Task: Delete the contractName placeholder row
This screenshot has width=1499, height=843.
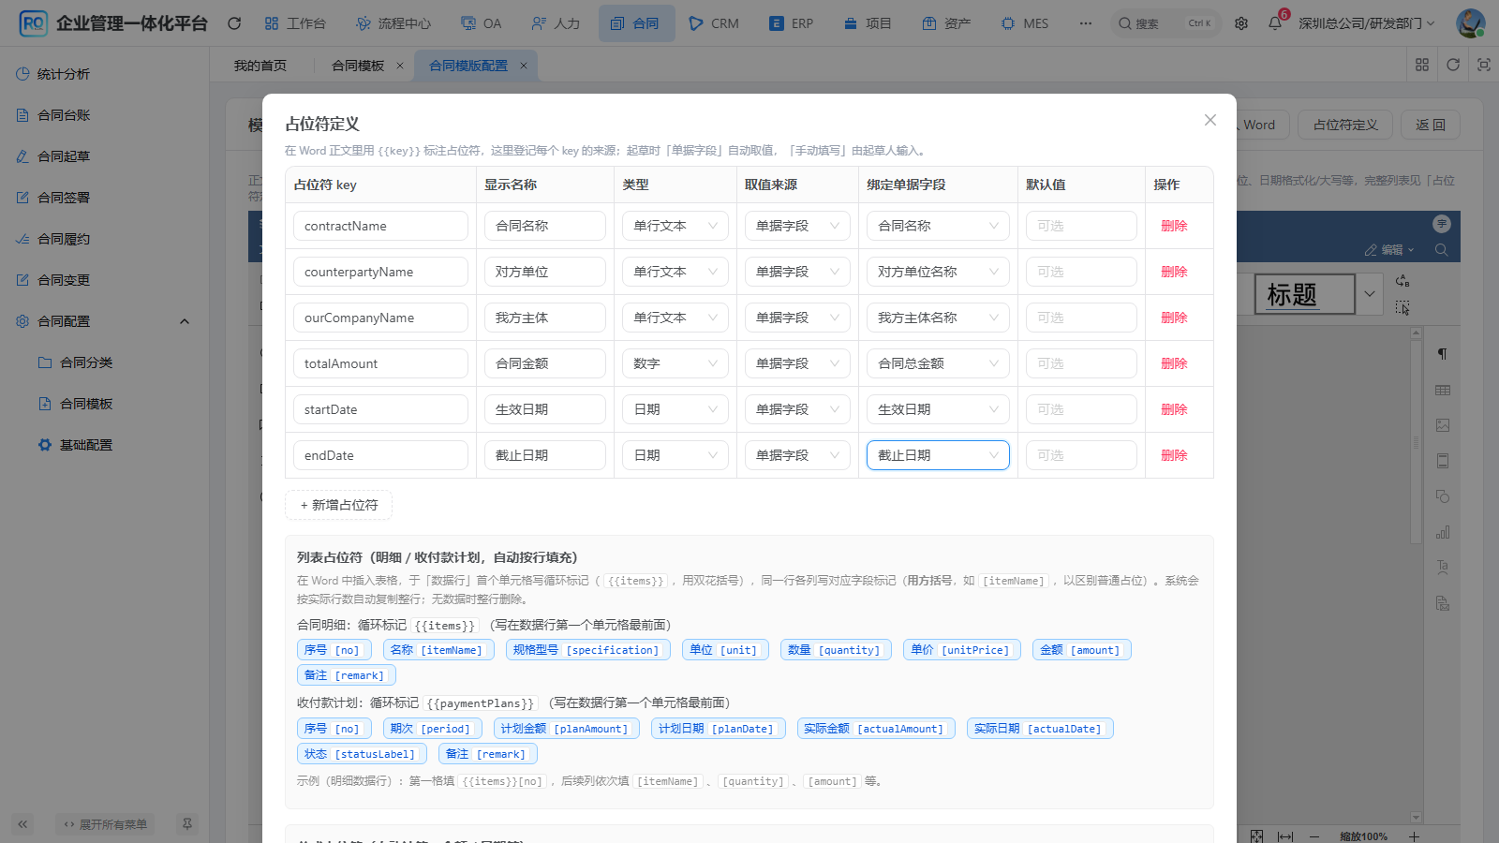Action: pyautogui.click(x=1174, y=226)
